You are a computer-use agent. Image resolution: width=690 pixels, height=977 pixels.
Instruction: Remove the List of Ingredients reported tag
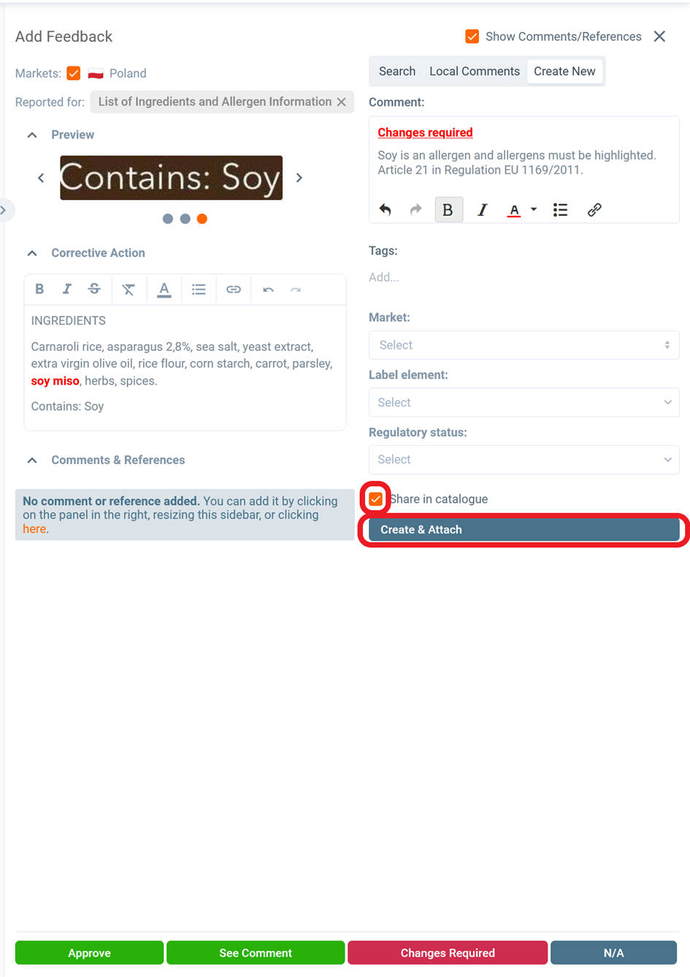[x=342, y=102]
